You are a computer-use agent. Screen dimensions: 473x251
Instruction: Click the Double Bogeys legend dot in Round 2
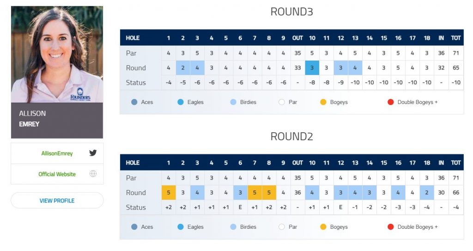click(x=391, y=227)
